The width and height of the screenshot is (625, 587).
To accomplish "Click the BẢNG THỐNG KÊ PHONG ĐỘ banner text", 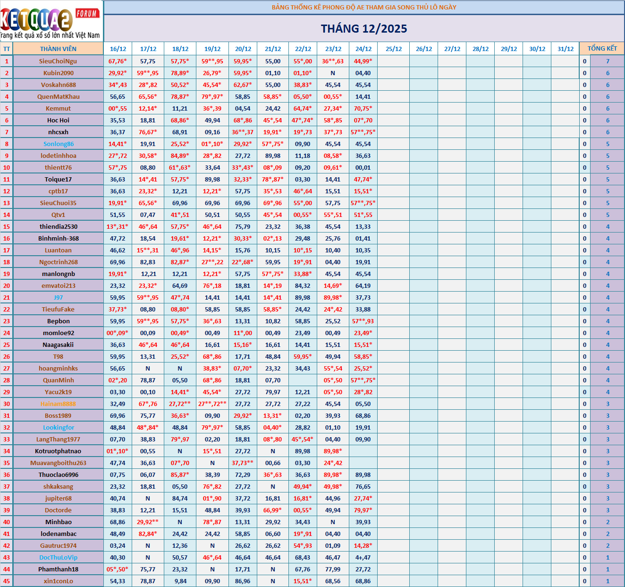I will pyautogui.click(x=364, y=7).
